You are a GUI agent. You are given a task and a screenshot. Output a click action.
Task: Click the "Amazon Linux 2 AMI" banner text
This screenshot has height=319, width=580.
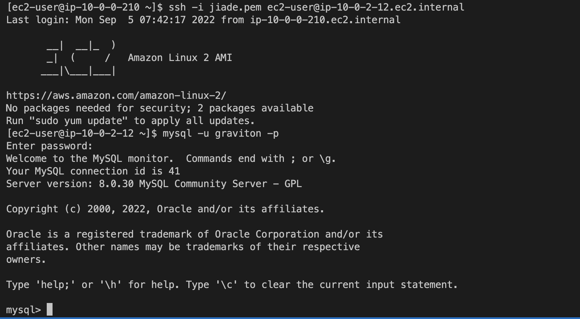[180, 58]
